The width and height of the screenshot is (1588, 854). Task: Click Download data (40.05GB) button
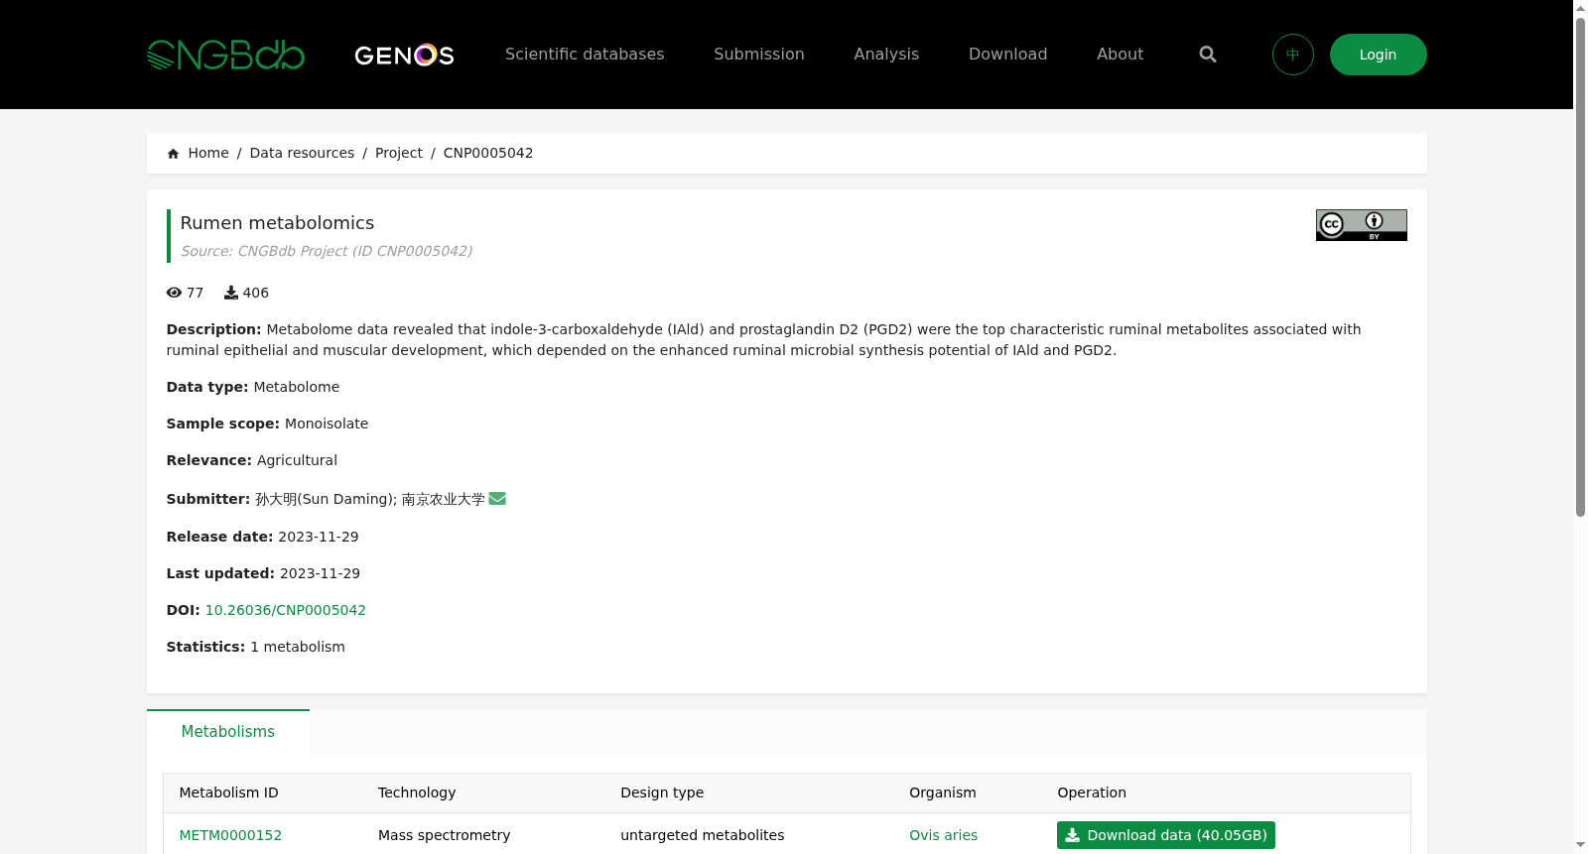point(1166,835)
